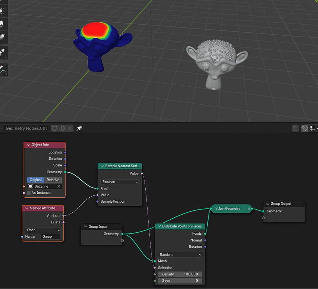Collapse the Object Info node
Image resolution: width=318 pixels, height=289 pixels.
pyautogui.click(x=29, y=145)
